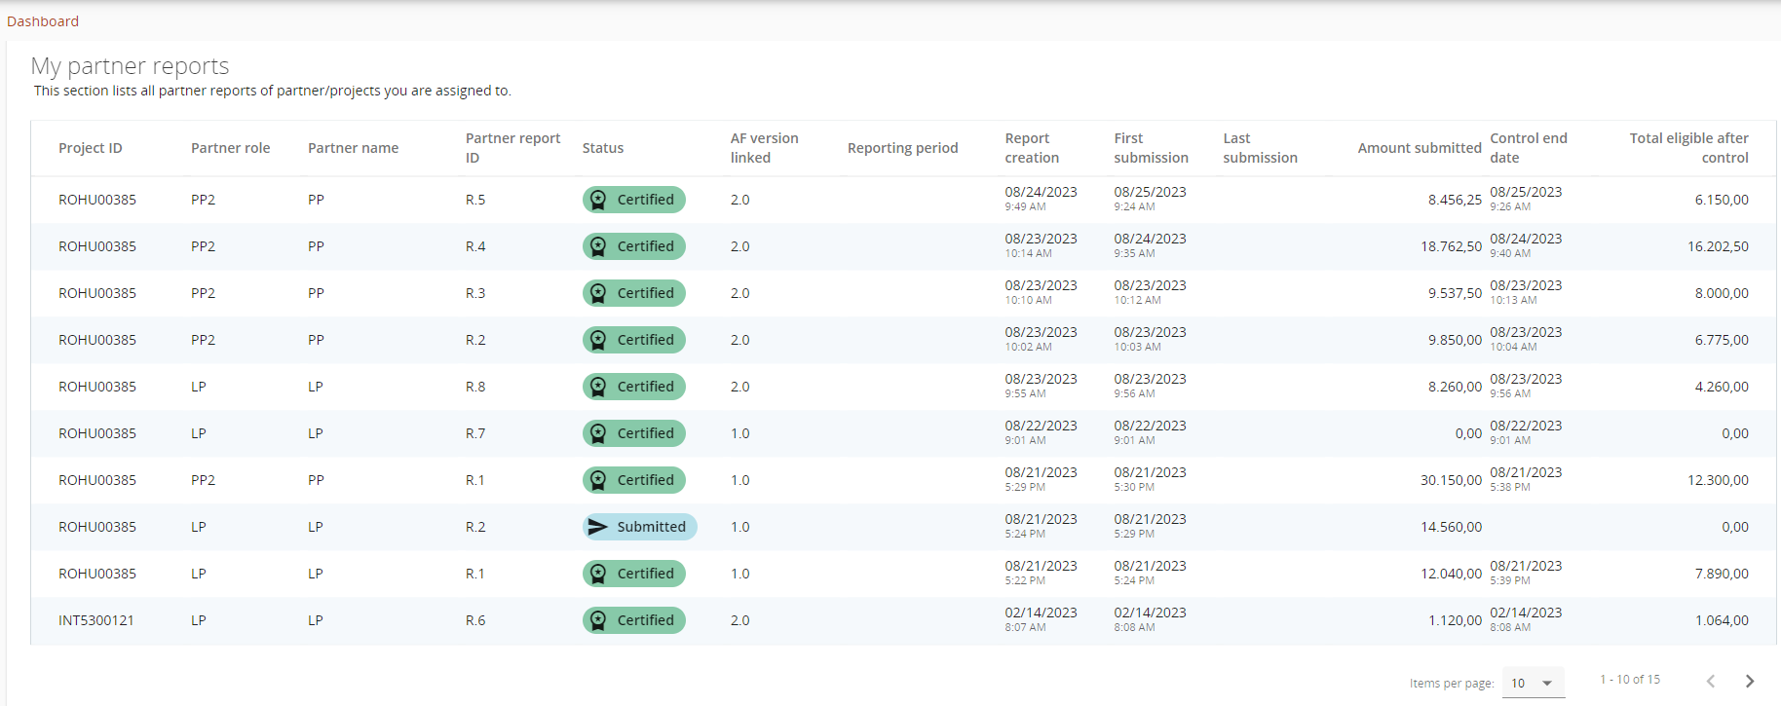Viewport: 1781px width, 706px height.
Task: Click the Amount submitted column header
Action: 1419,148
